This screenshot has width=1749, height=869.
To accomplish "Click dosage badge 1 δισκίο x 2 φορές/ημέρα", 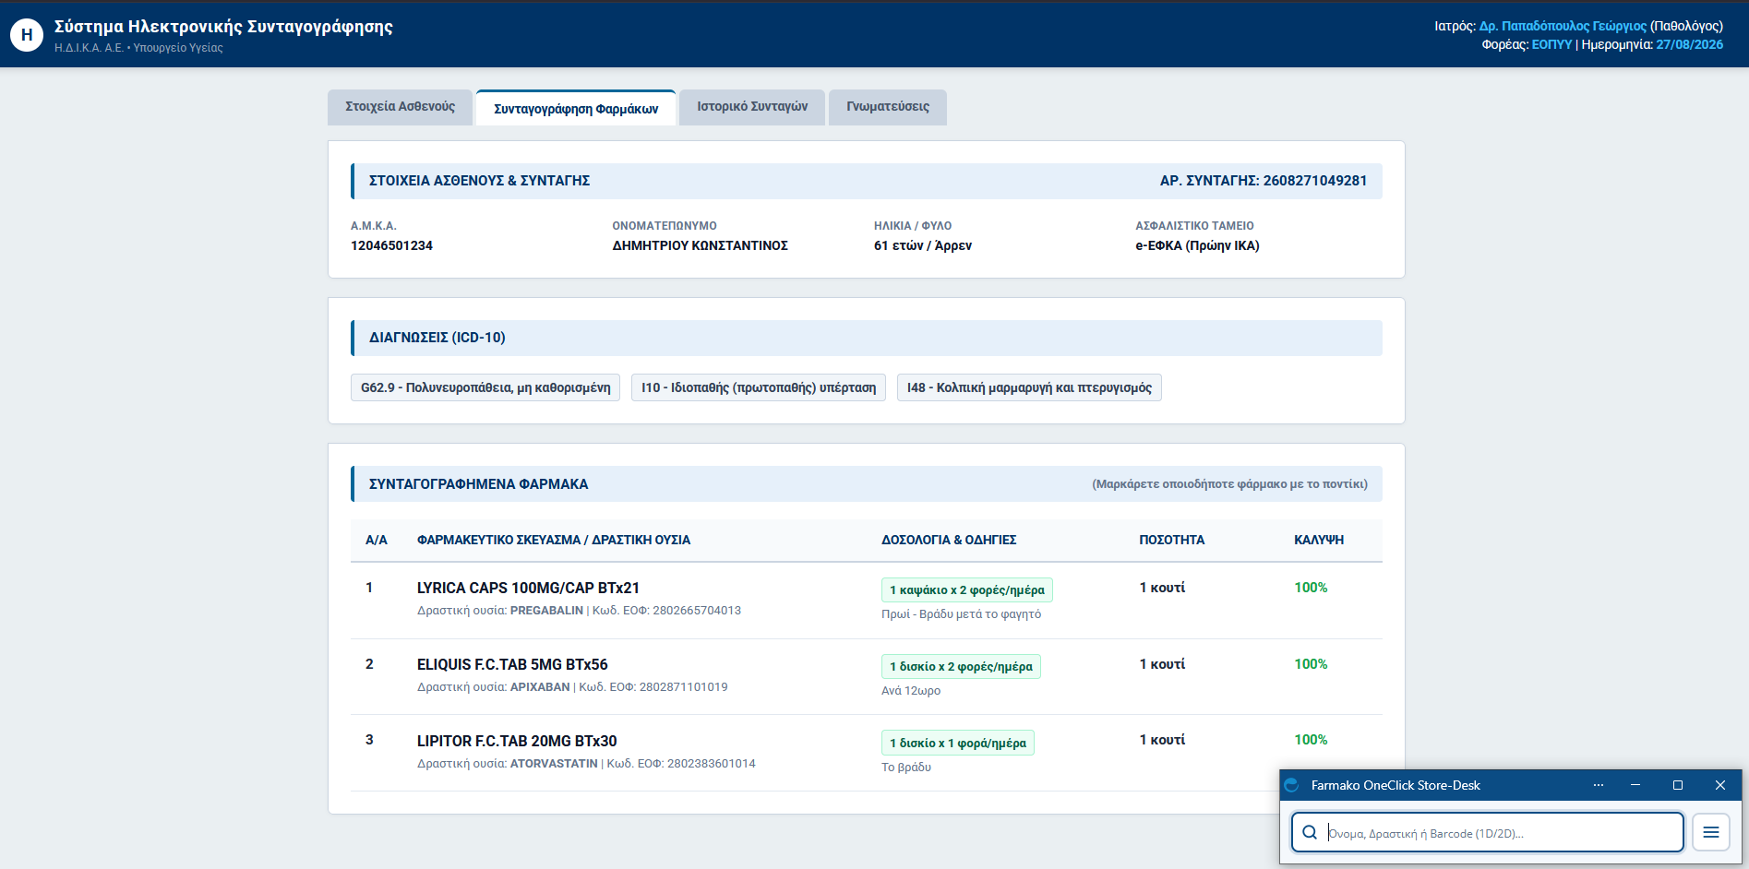I will click(x=961, y=667).
